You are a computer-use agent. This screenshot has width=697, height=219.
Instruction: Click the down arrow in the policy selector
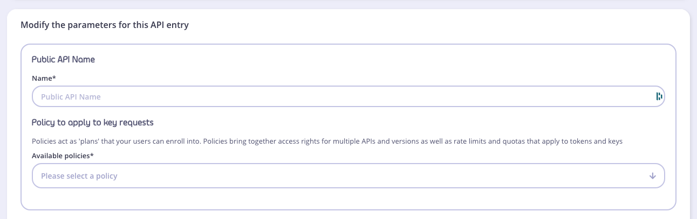652,176
